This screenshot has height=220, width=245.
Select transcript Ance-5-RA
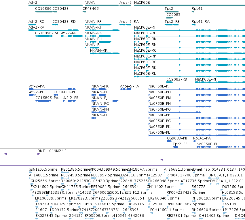click(x=129, y=22)
